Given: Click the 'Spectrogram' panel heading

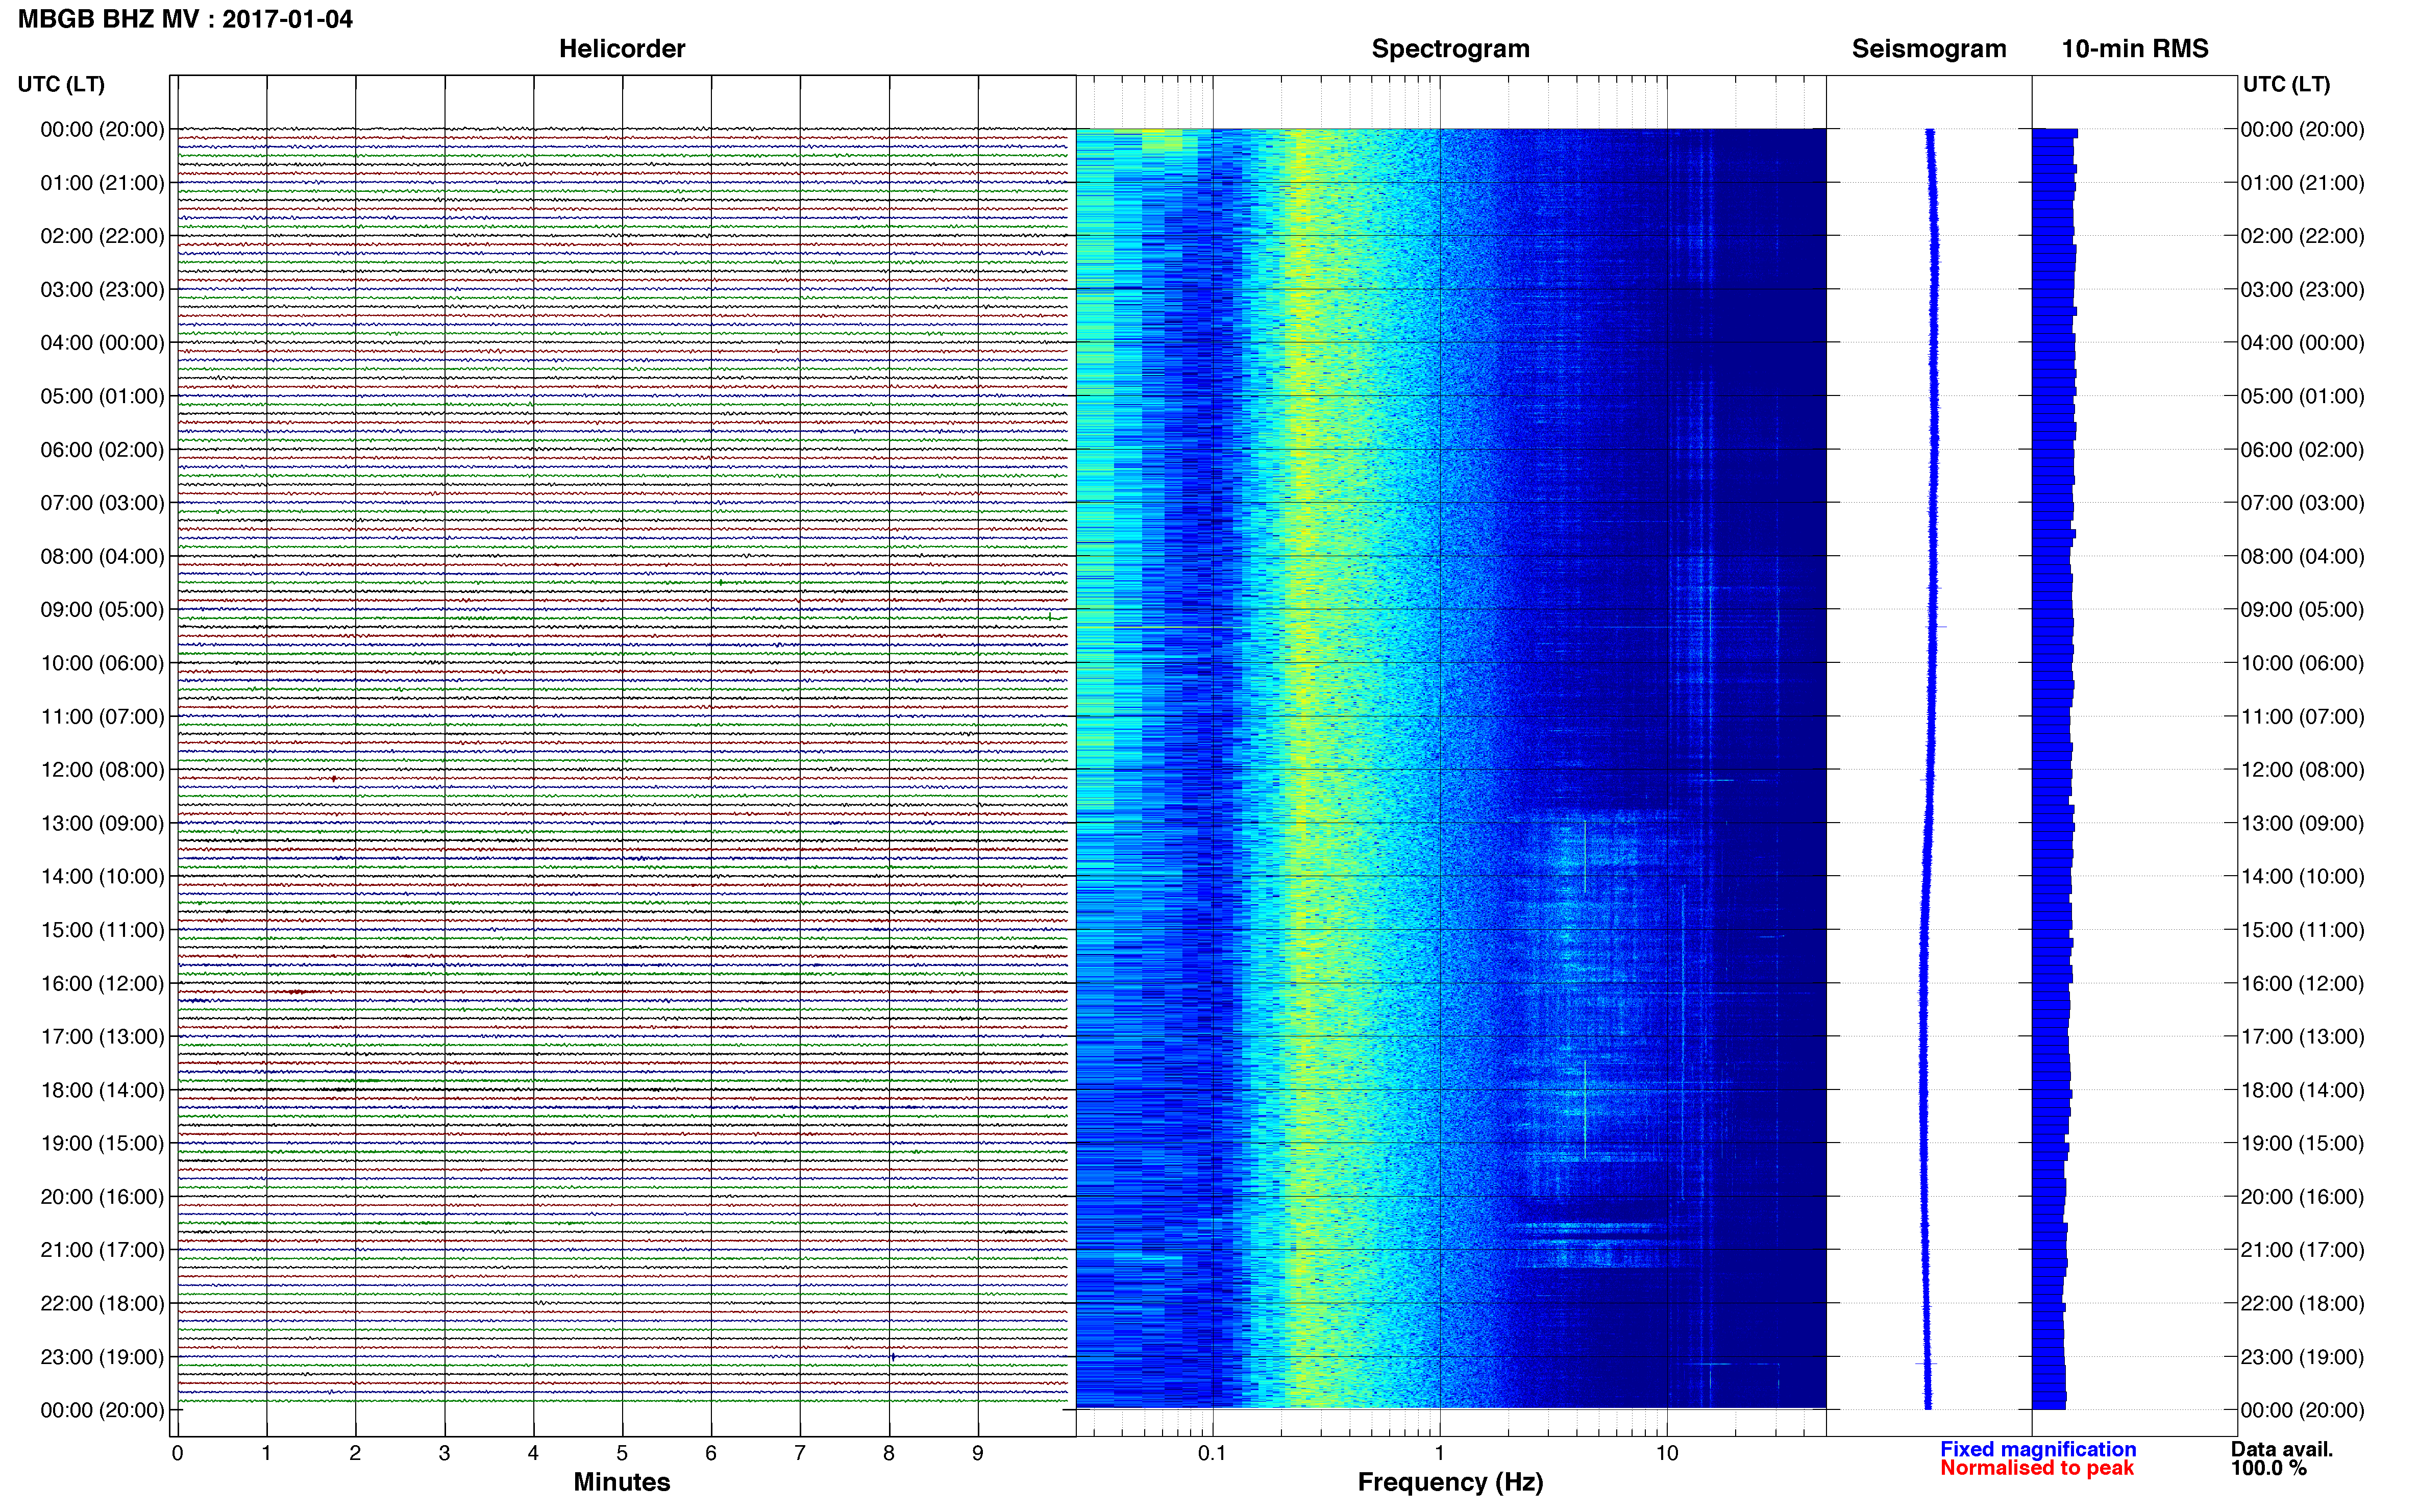Looking at the screenshot, I should [1450, 49].
